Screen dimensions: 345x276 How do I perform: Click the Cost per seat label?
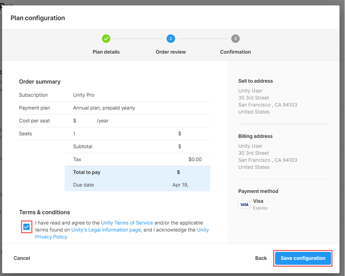[x=34, y=121]
